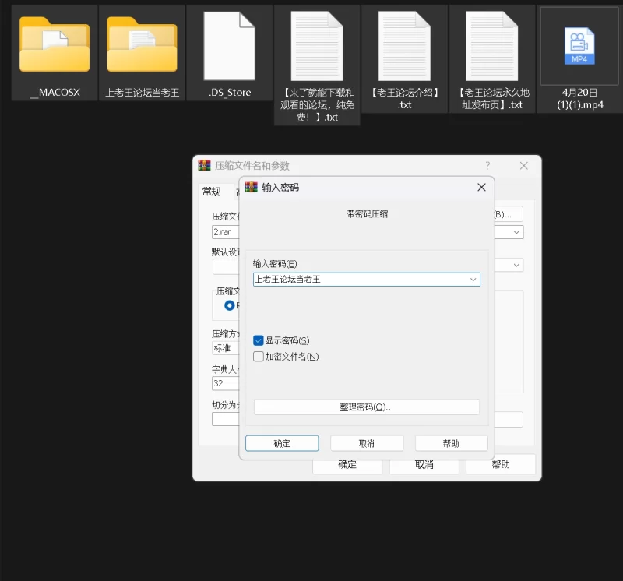The height and width of the screenshot is (581, 623).
Task: Click 帮助 in the 压缩文件名和参数 window
Action: point(501,464)
